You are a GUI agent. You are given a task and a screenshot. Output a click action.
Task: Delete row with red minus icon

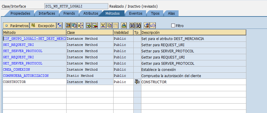pos(95,26)
